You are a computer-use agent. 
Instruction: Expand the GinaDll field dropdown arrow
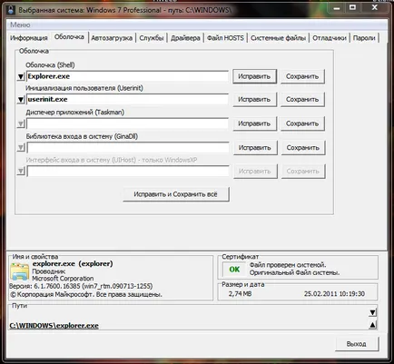21,148
